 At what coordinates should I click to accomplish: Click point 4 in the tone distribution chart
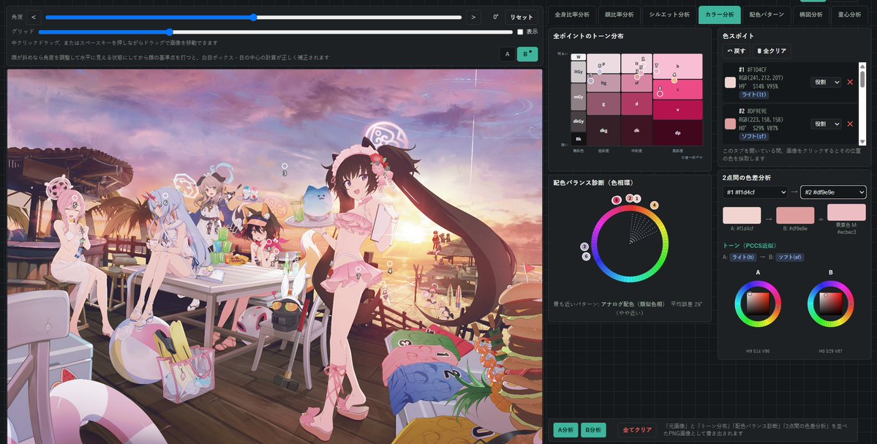point(674,80)
